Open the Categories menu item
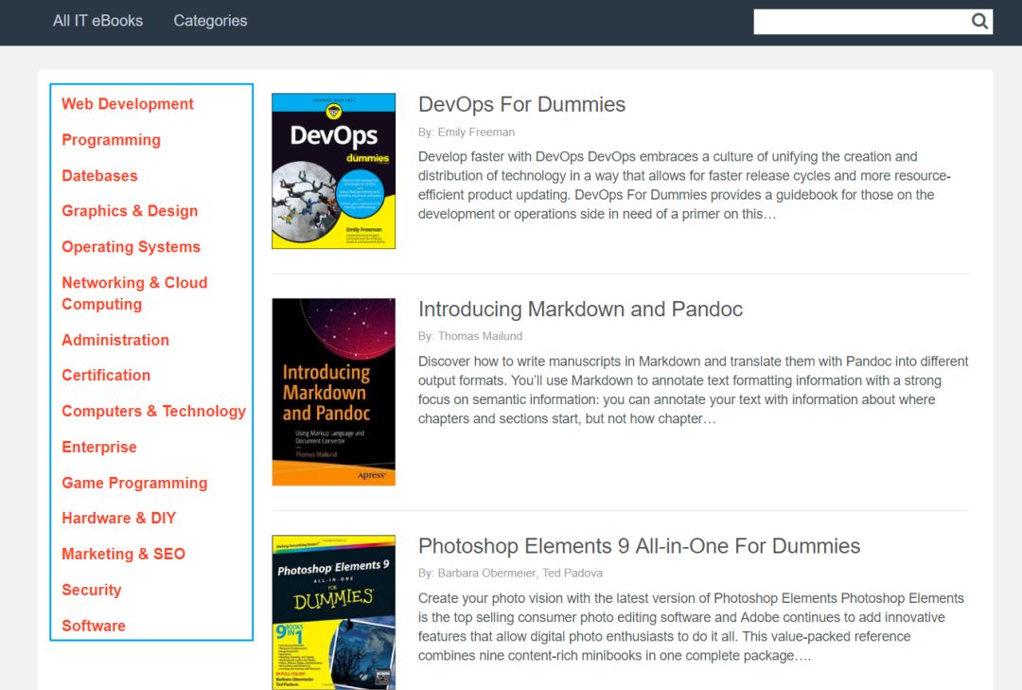1022x690 pixels. [x=210, y=21]
